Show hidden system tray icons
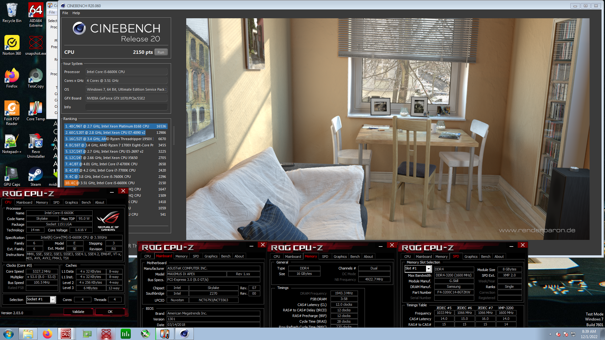This screenshot has width=605, height=340. 550,334
